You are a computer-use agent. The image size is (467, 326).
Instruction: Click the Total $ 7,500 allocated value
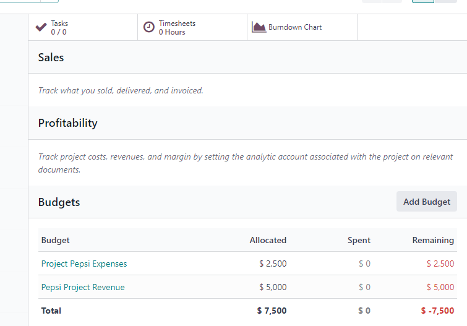click(272, 311)
